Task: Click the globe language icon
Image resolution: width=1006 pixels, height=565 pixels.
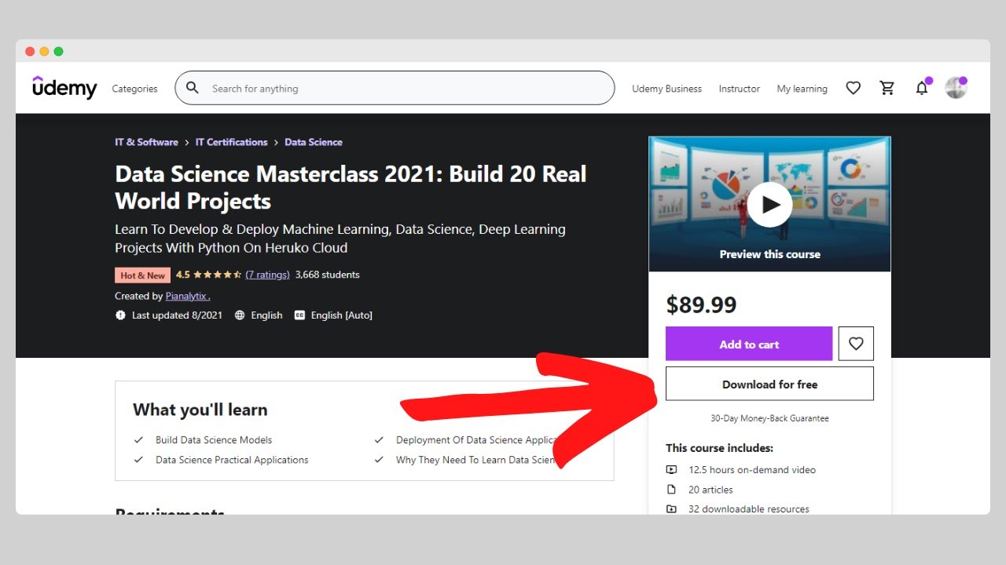Action: tap(240, 315)
